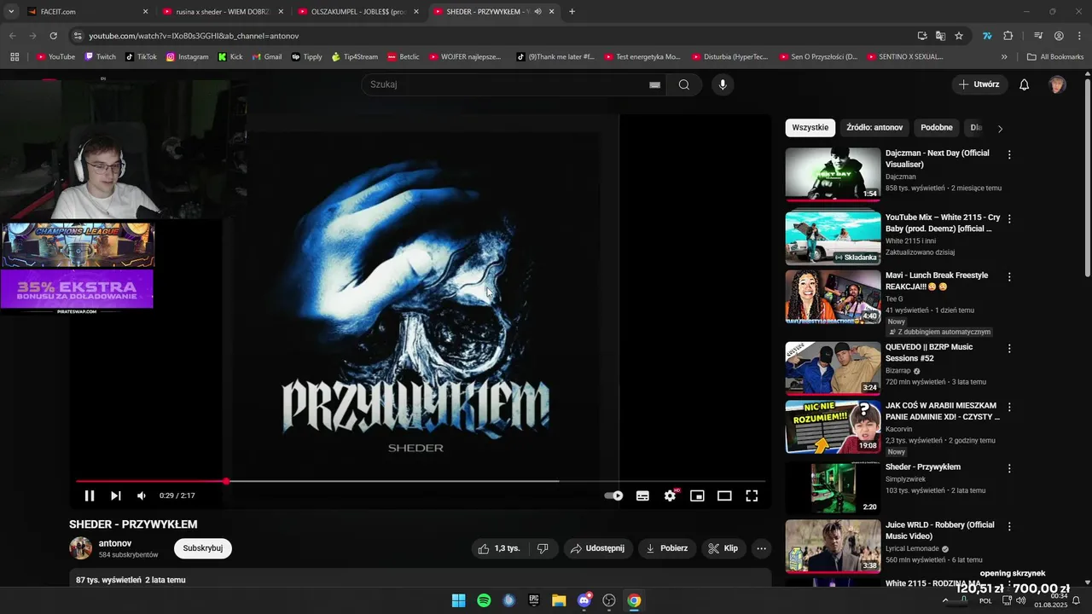Reload the current page

53,36
